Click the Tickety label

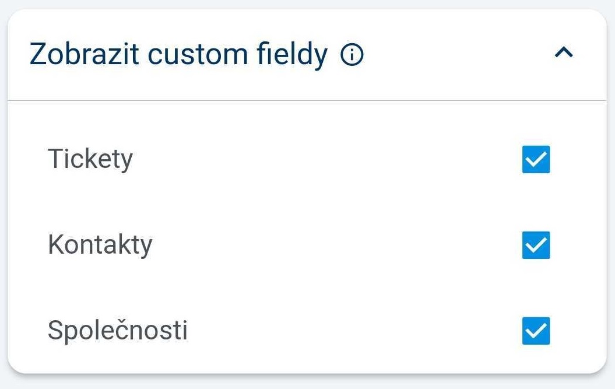[x=90, y=159]
